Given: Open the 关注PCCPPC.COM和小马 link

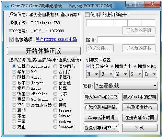Looking at the screenshot, I should (56, 39).
